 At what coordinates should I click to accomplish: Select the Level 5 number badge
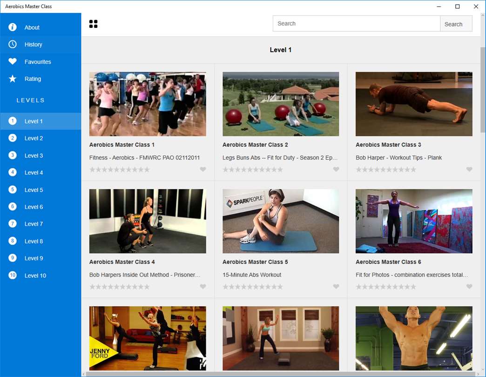click(x=13, y=189)
